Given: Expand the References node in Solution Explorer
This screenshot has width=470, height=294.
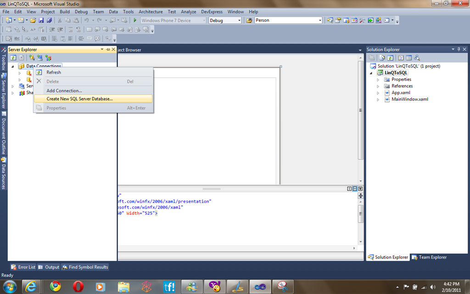Looking at the screenshot, I should click(x=378, y=86).
